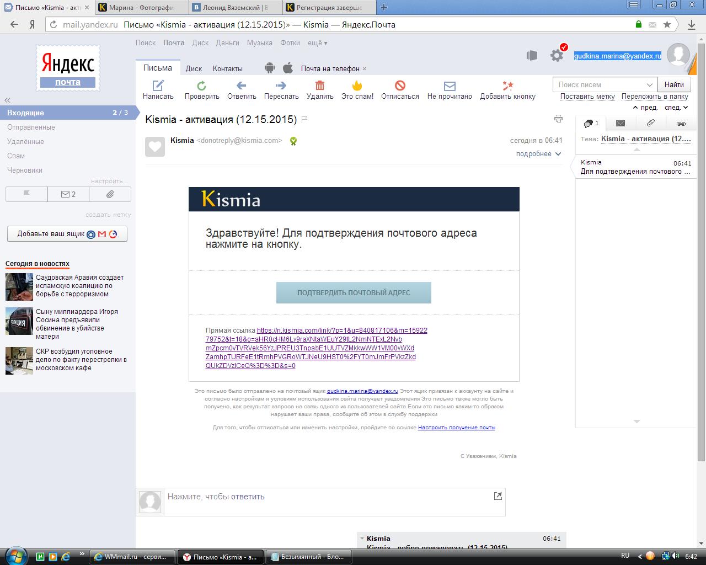This screenshot has width=706, height=565.
Task: Click Подтвердить почтовый адрес button
Action: [354, 292]
